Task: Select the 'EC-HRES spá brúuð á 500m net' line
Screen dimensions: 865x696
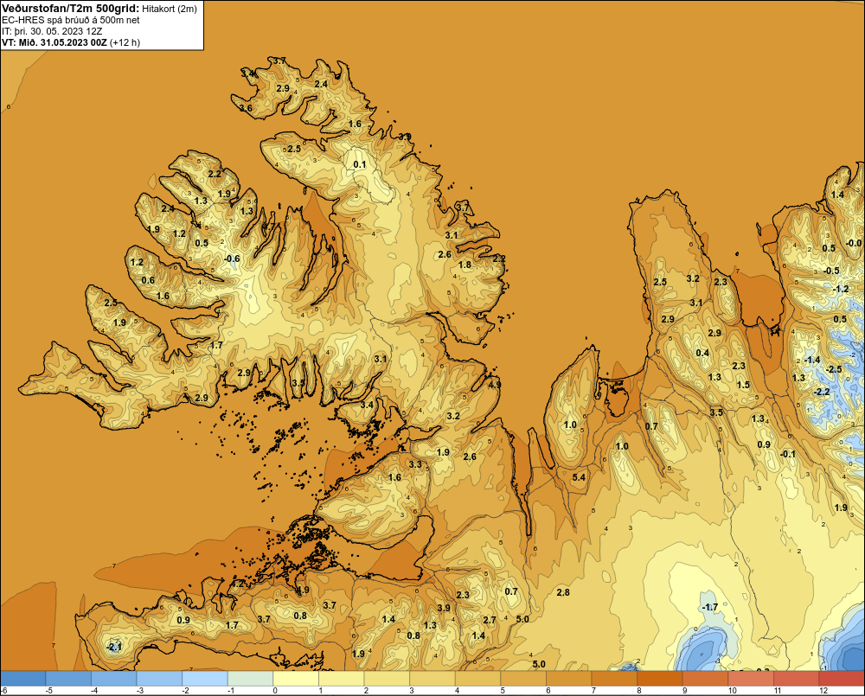Action: pos(71,20)
